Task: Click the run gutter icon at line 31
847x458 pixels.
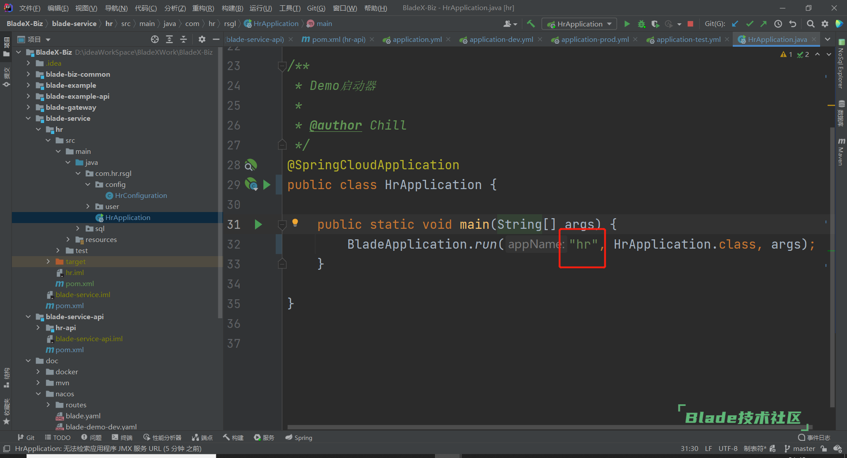Action: pyautogui.click(x=259, y=224)
